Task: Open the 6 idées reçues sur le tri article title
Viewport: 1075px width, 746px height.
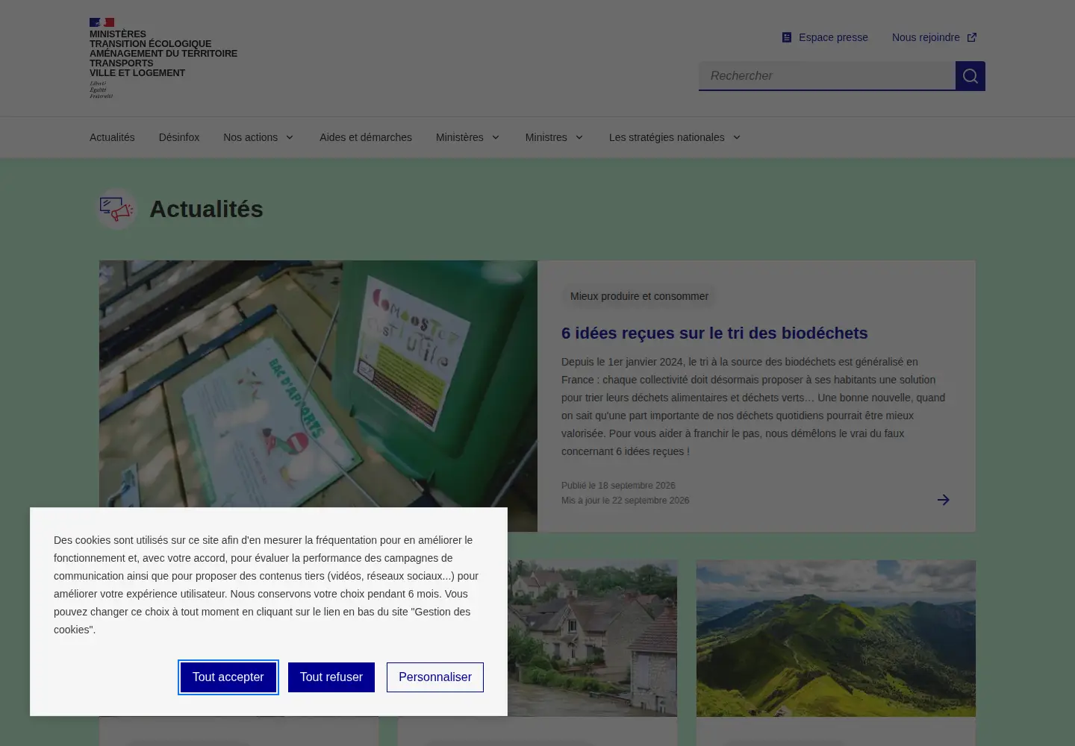Action: (714, 333)
